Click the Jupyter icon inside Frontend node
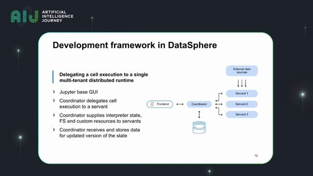The width and height of the screenshot is (313, 176). 152,104
